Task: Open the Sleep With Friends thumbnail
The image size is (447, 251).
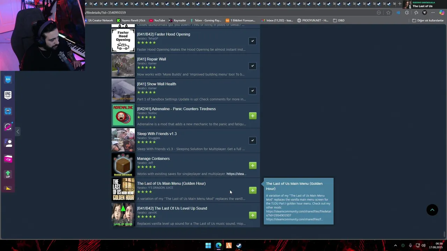Action: 123,140
